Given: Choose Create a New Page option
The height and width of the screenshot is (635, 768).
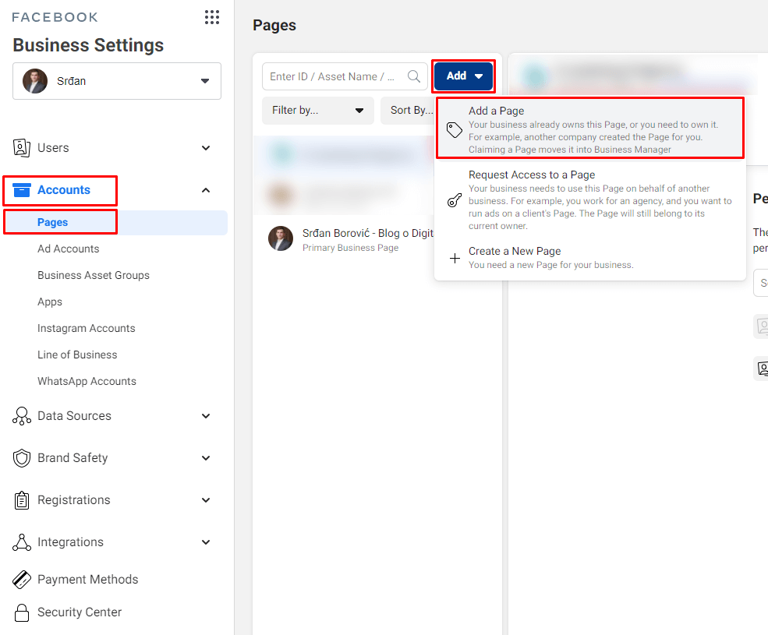Looking at the screenshot, I should tap(590, 258).
